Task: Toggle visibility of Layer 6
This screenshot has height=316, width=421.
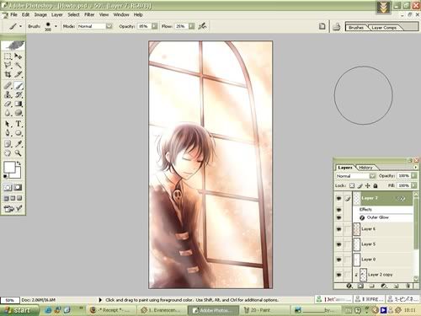Action: (x=338, y=229)
